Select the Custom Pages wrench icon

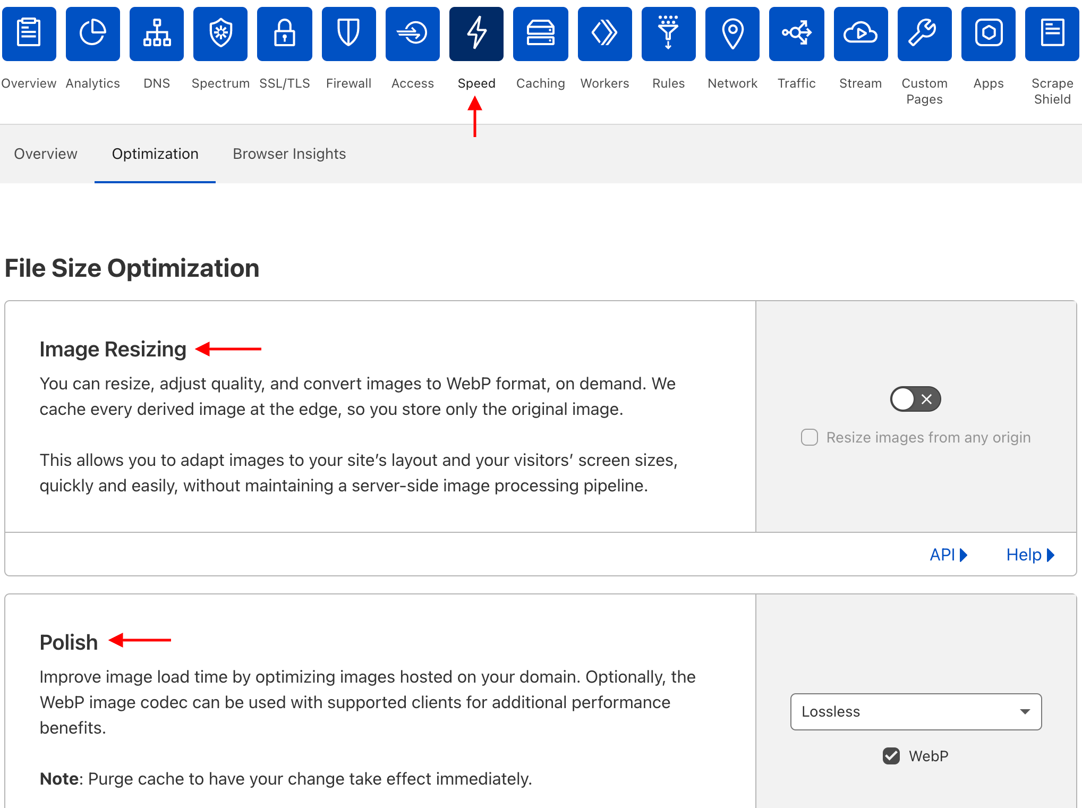click(x=924, y=33)
